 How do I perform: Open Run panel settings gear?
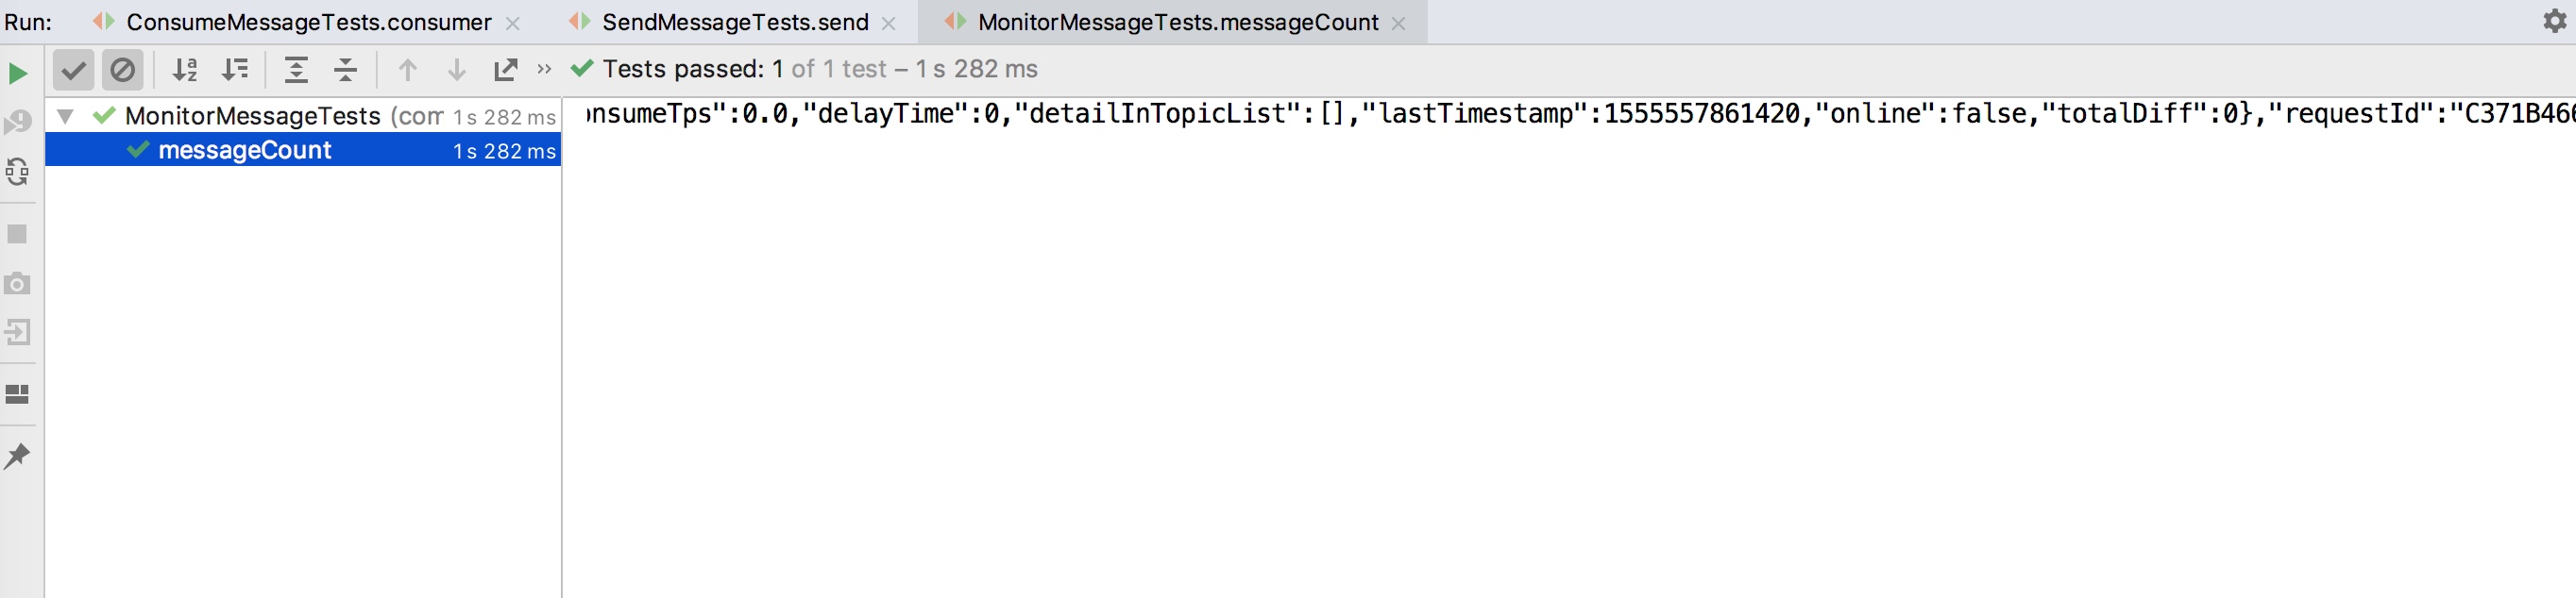pos(2555,21)
